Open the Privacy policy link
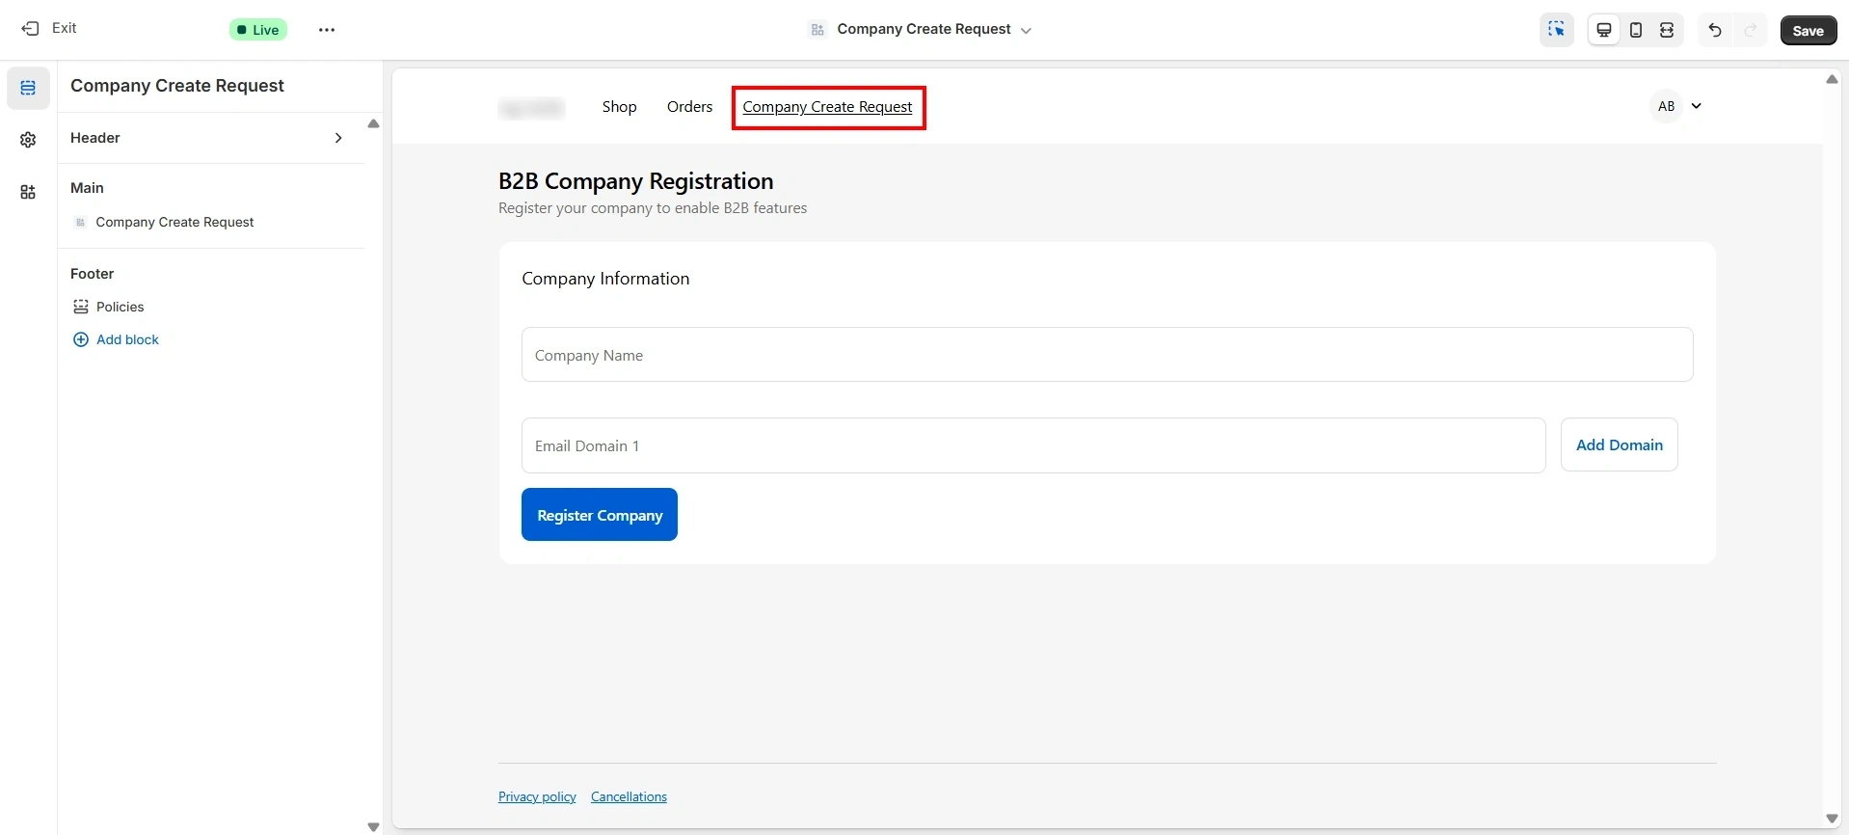 (537, 796)
